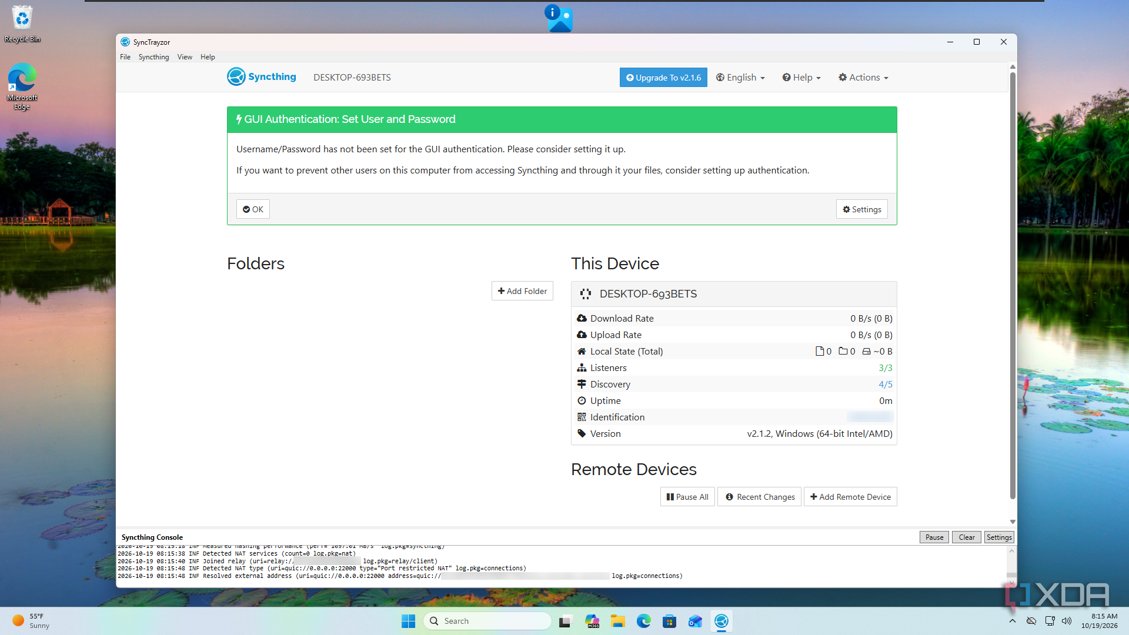Show hidden icons in system tray
This screenshot has height=635, width=1129.
(1012, 621)
